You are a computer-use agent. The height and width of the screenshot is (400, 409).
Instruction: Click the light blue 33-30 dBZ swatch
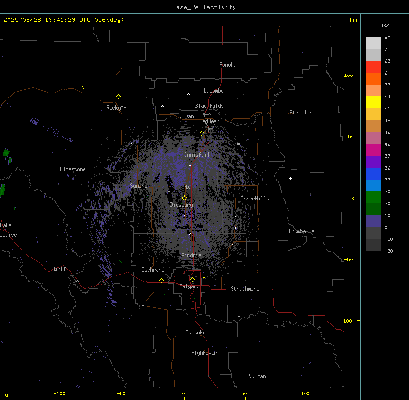[x=373, y=185]
